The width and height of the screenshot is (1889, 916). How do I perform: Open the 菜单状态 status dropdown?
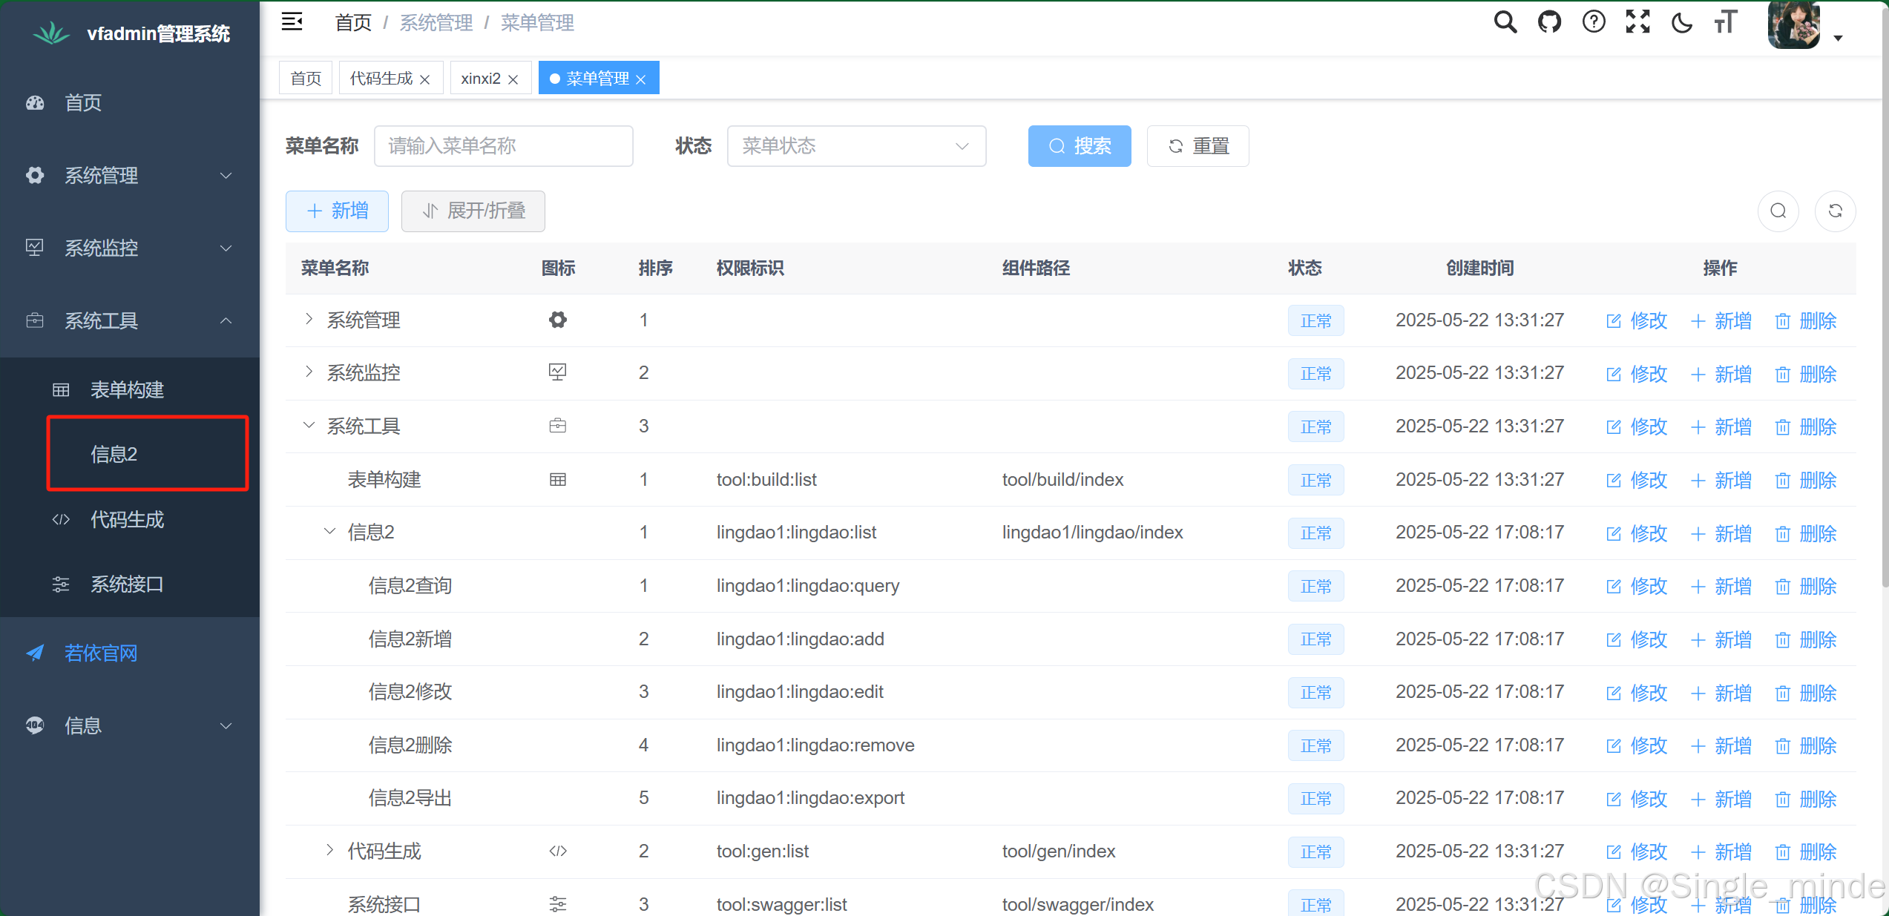[x=856, y=146]
